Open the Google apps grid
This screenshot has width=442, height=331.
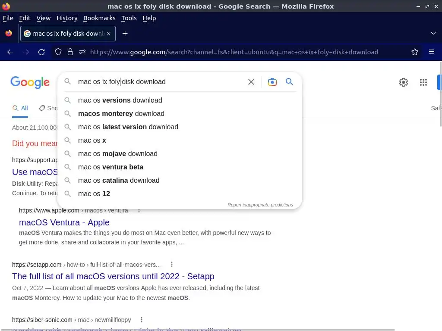[423, 82]
